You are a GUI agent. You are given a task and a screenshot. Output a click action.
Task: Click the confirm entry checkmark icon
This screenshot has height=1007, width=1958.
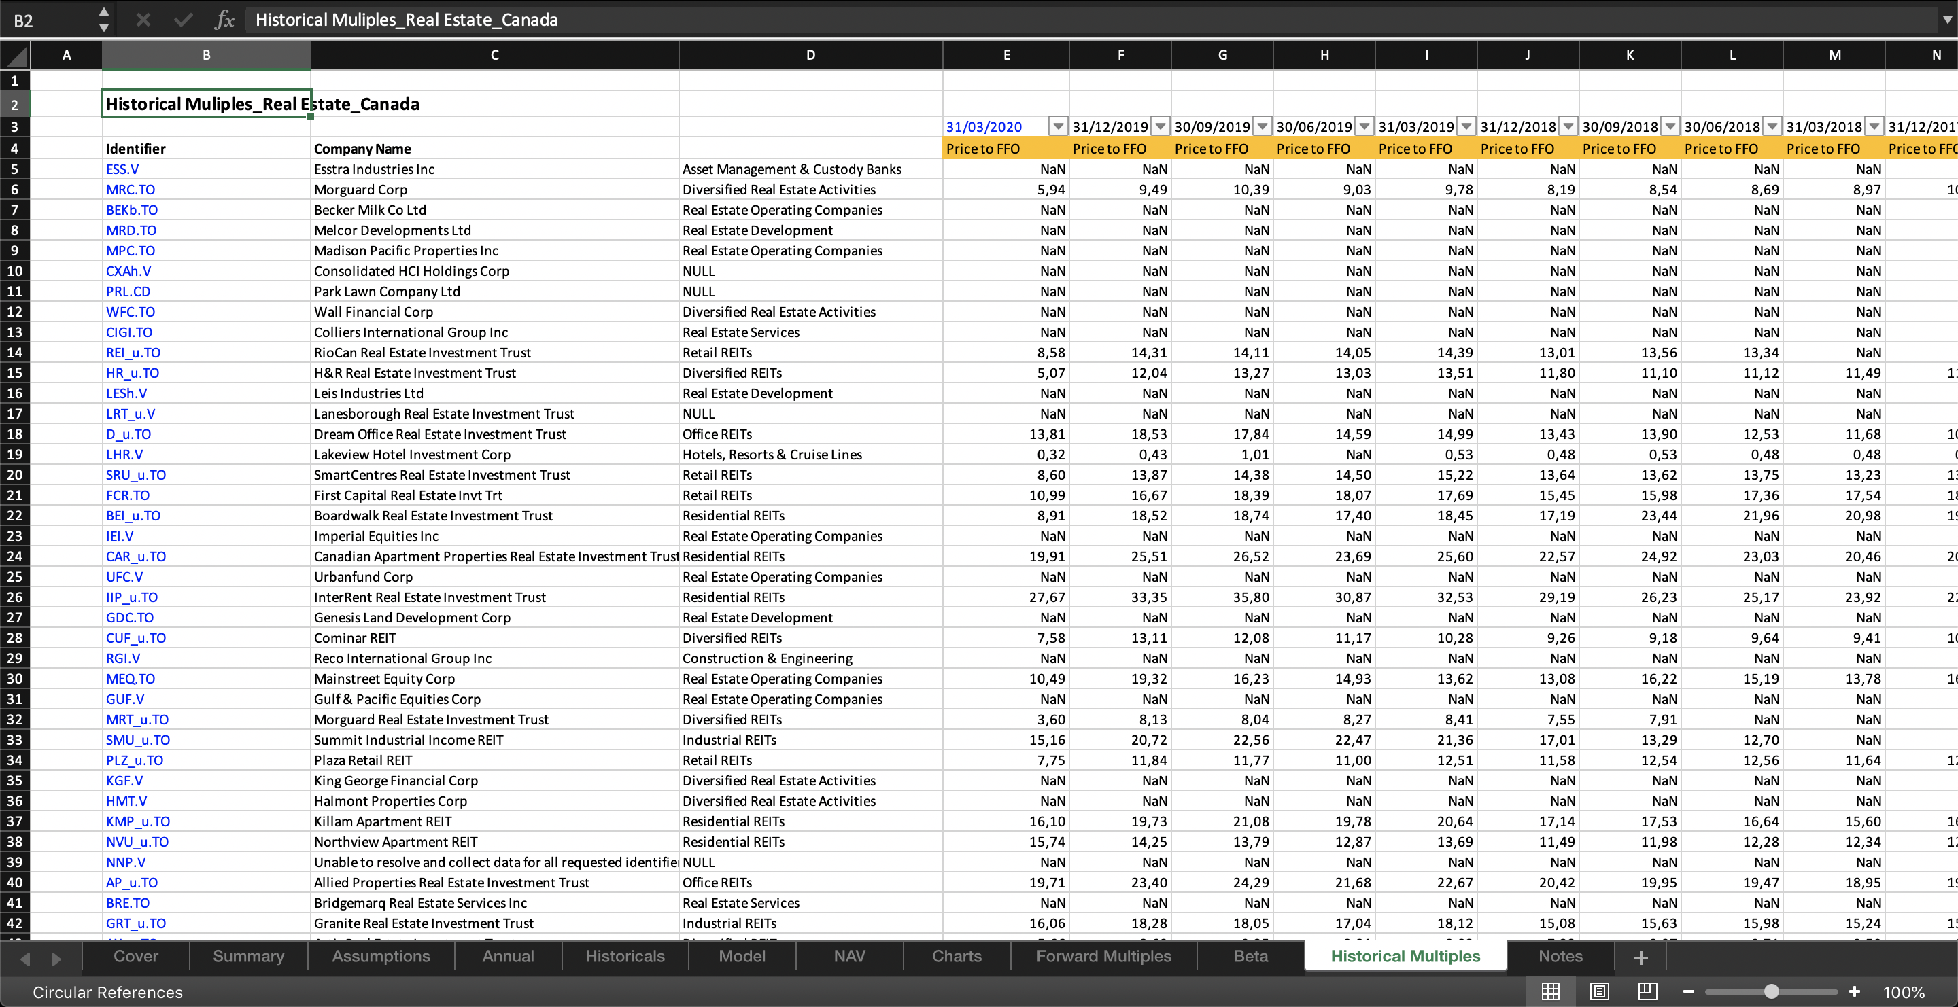182,20
